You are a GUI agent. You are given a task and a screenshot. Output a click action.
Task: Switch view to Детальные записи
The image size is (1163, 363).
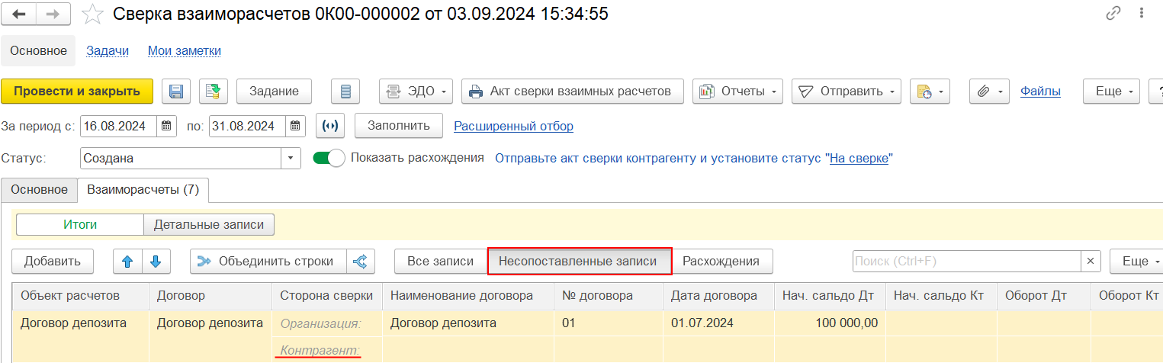pos(209,225)
